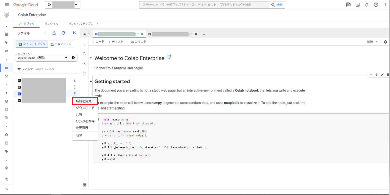Click the 検索 button
390x195 pixels.
(x=277, y=5)
